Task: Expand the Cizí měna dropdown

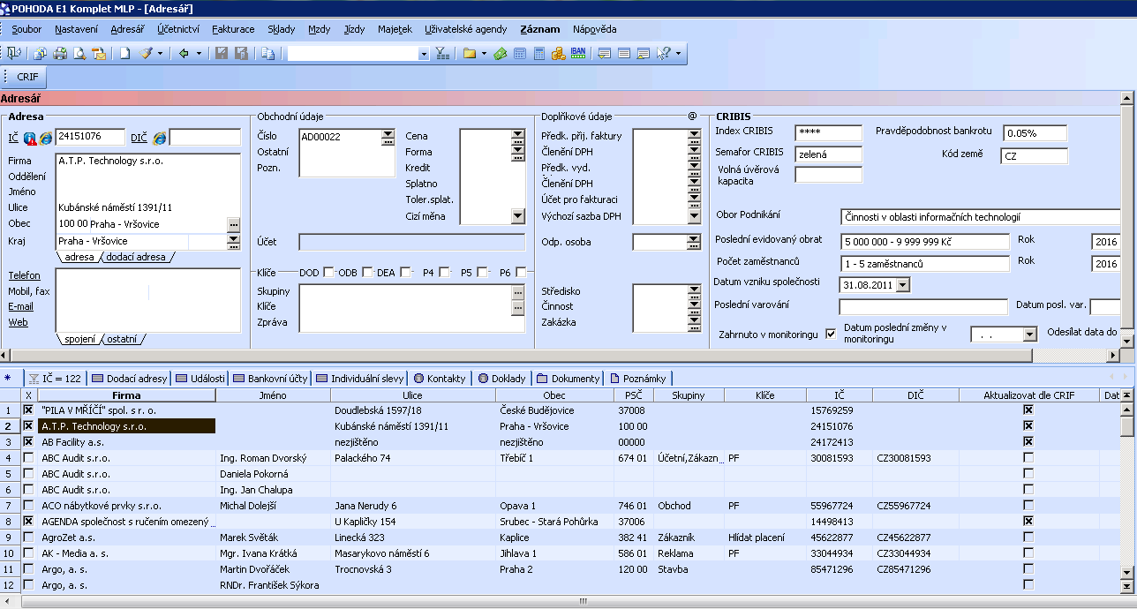Action: 518,216
